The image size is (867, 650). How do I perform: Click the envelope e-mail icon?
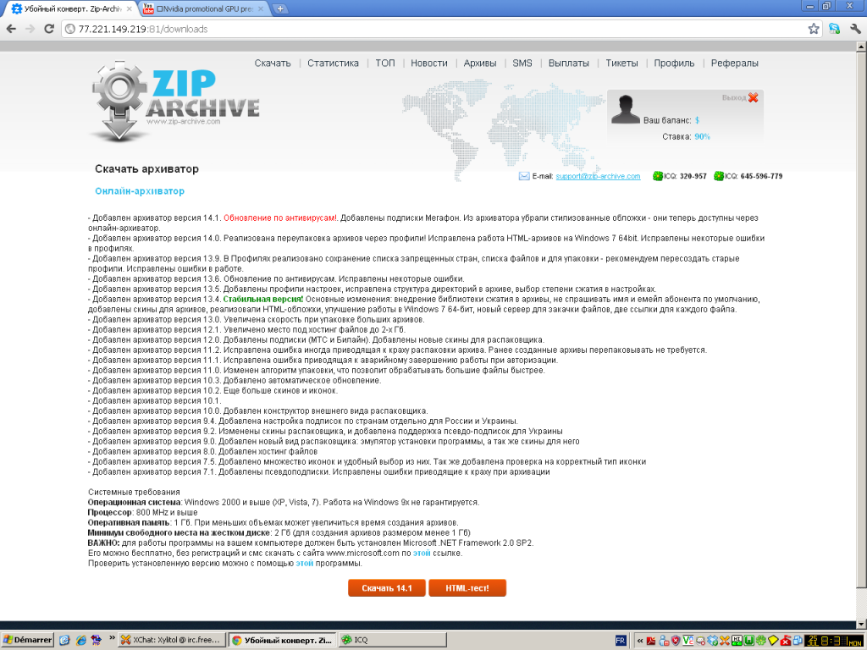tap(523, 176)
